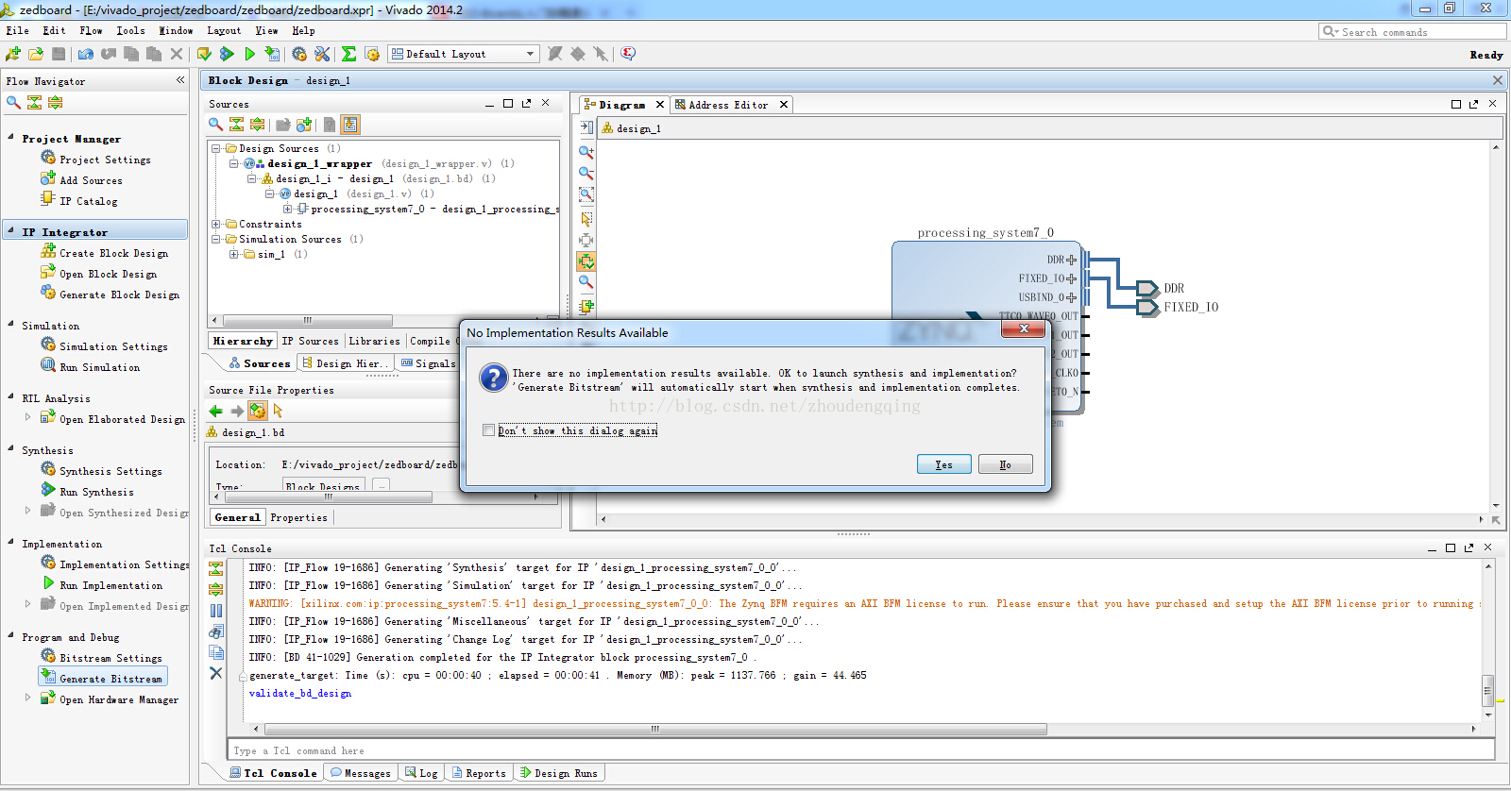Viewport: 1511px width, 791px height.
Task: Collapse the Design Sources tree node
Action: tap(216, 148)
